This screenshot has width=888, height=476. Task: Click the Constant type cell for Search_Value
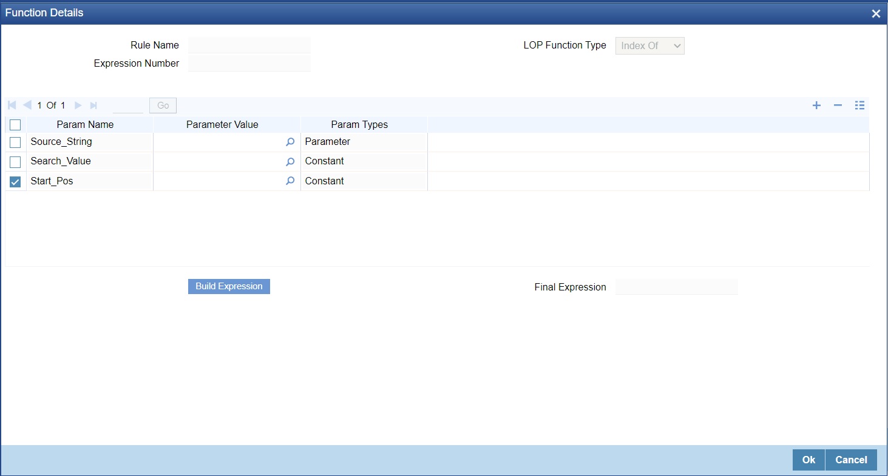[x=364, y=161]
